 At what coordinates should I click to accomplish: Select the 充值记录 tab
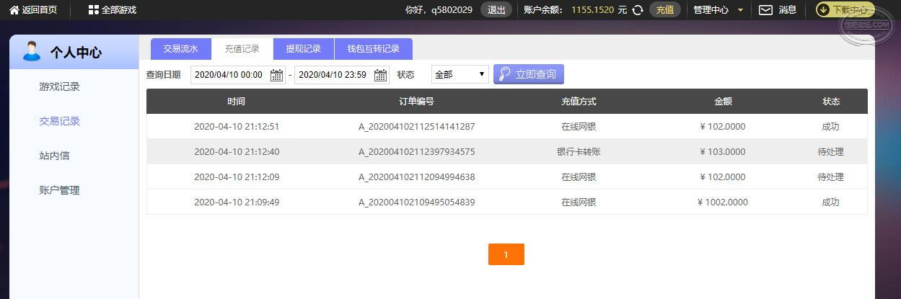coord(242,49)
